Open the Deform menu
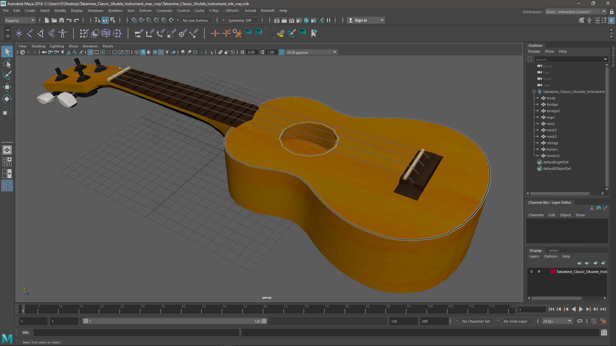 145,11
